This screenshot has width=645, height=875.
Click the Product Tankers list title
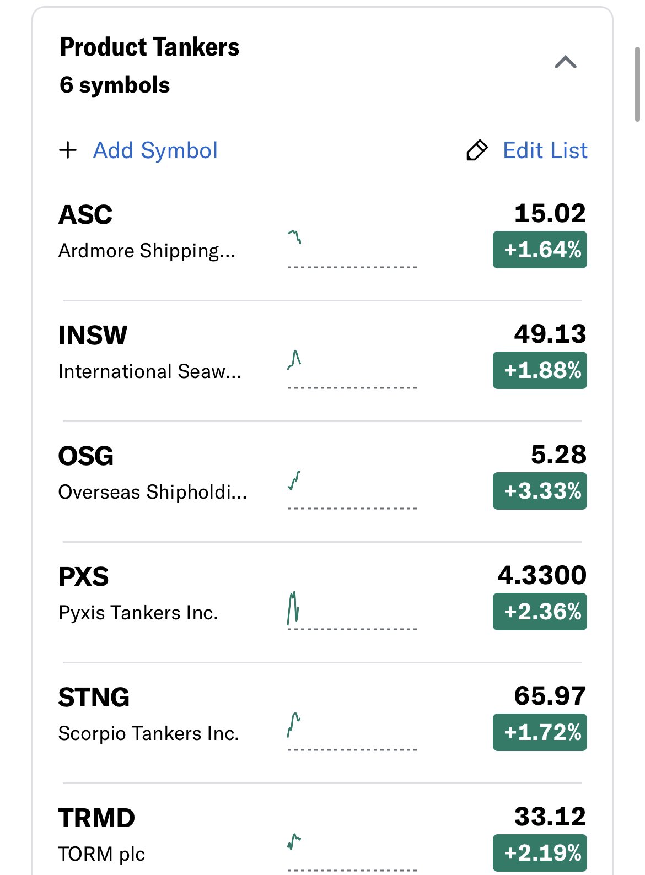pyautogui.click(x=149, y=47)
